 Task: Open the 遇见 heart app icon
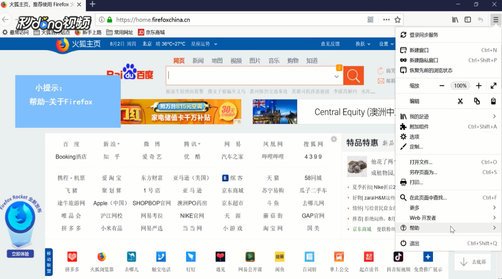(220, 257)
